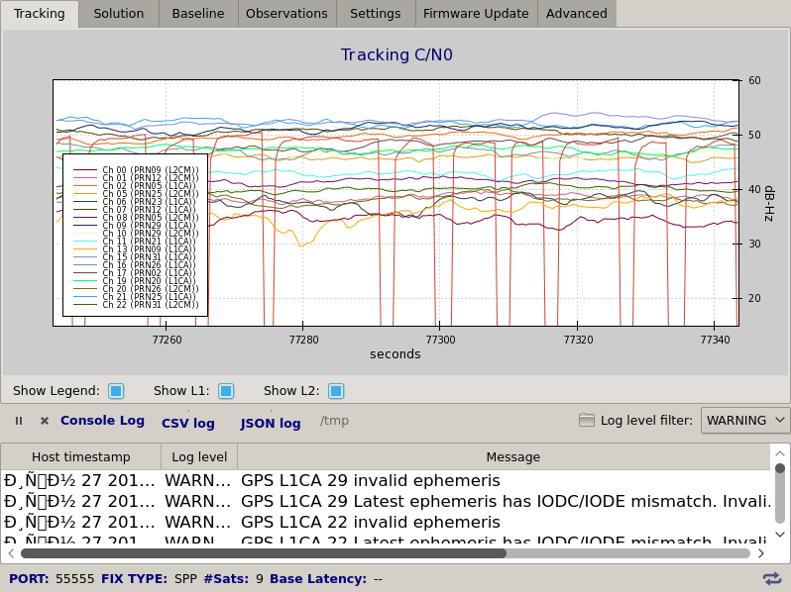791x592 pixels.
Task: Click the CSV log button
Action: [x=187, y=423]
